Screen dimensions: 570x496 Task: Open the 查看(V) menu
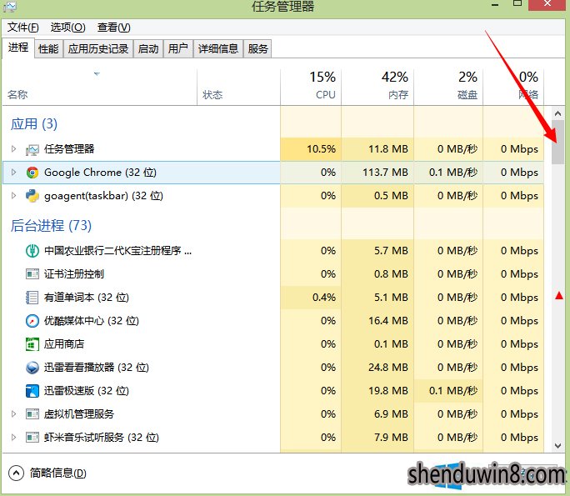point(114,28)
